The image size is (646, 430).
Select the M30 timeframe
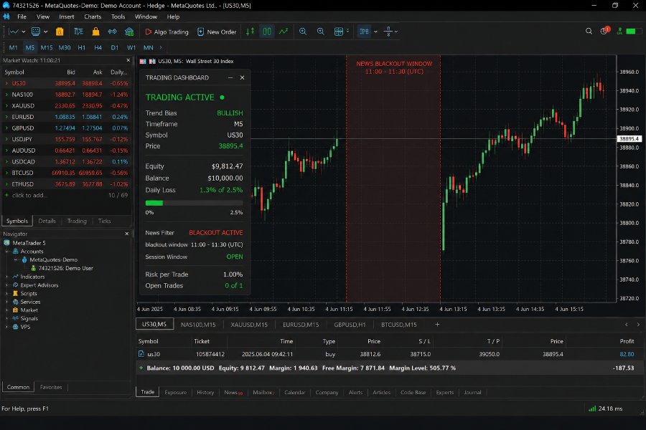[x=65, y=48]
